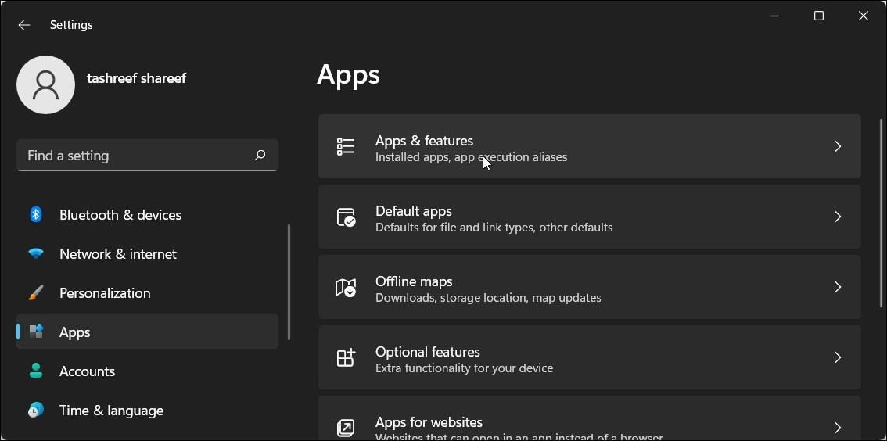Screen dimensions: 887x441
Task: Click the Apps for websites icon
Action: pyautogui.click(x=346, y=427)
